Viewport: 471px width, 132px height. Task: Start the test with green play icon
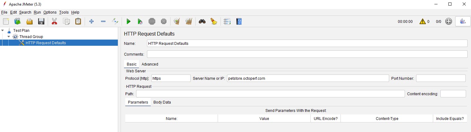(x=128, y=21)
